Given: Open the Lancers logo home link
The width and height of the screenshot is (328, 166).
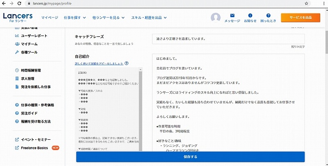Looking at the screenshot, I should click(x=18, y=18).
